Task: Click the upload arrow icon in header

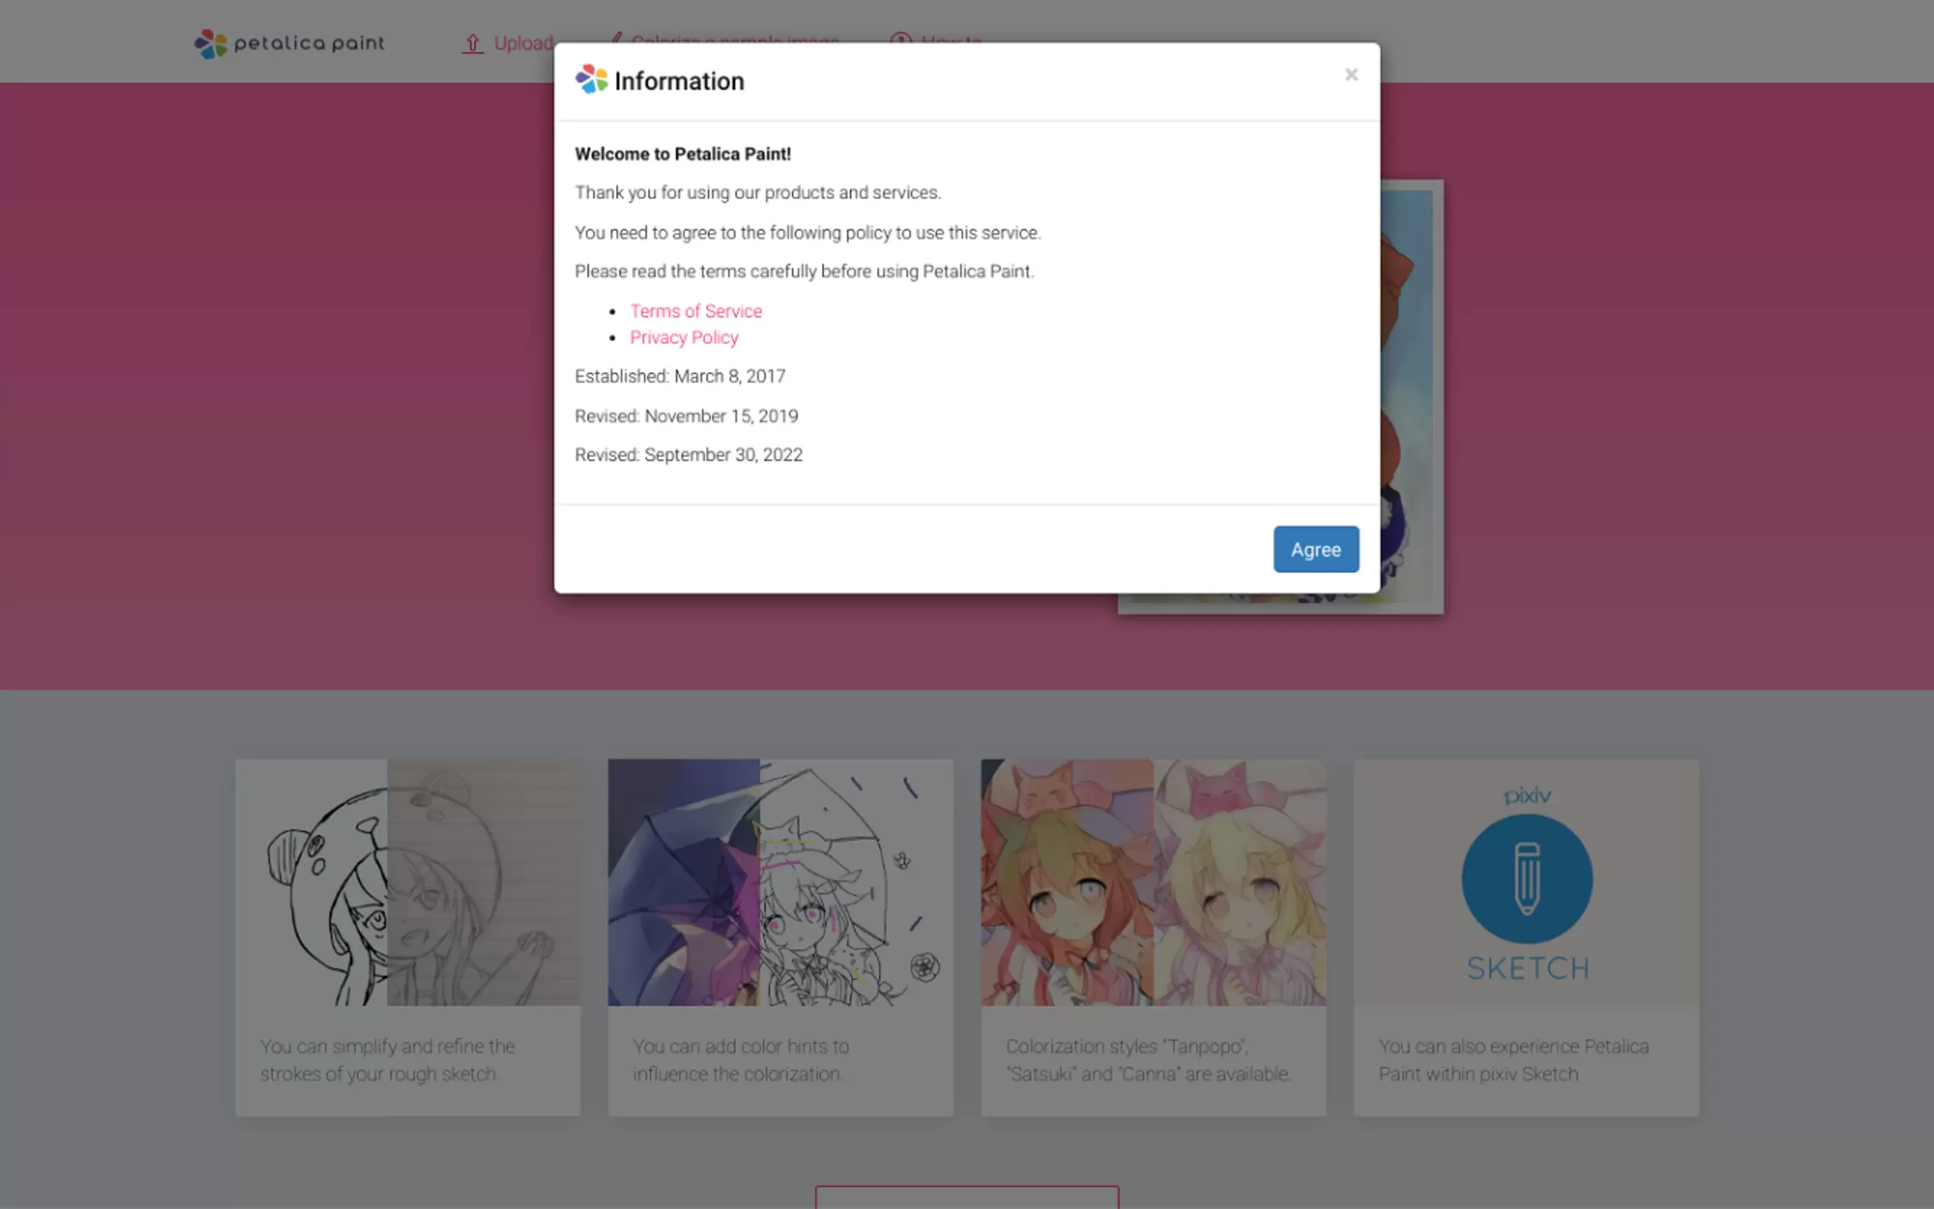Action: coord(473,43)
